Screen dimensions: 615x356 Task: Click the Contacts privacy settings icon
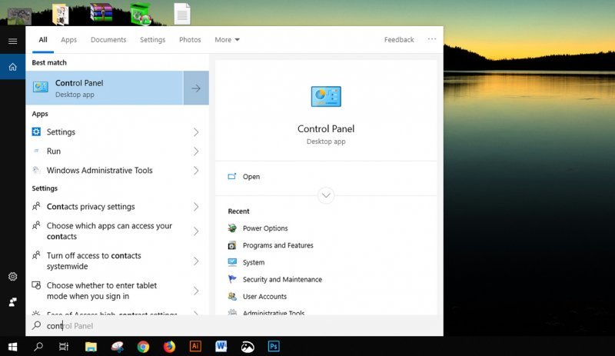click(36, 206)
